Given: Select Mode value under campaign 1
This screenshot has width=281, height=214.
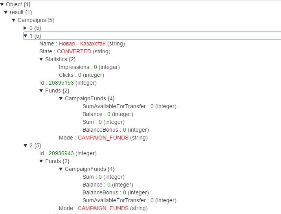Looking at the screenshot, I should [x=103, y=138].
